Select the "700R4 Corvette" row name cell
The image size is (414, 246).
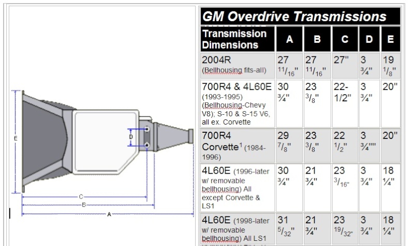(x=238, y=146)
